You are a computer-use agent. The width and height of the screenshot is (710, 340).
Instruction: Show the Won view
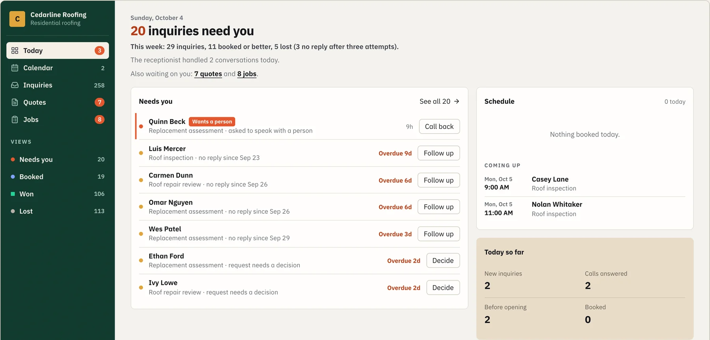pyautogui.click(x=58, y=194)
